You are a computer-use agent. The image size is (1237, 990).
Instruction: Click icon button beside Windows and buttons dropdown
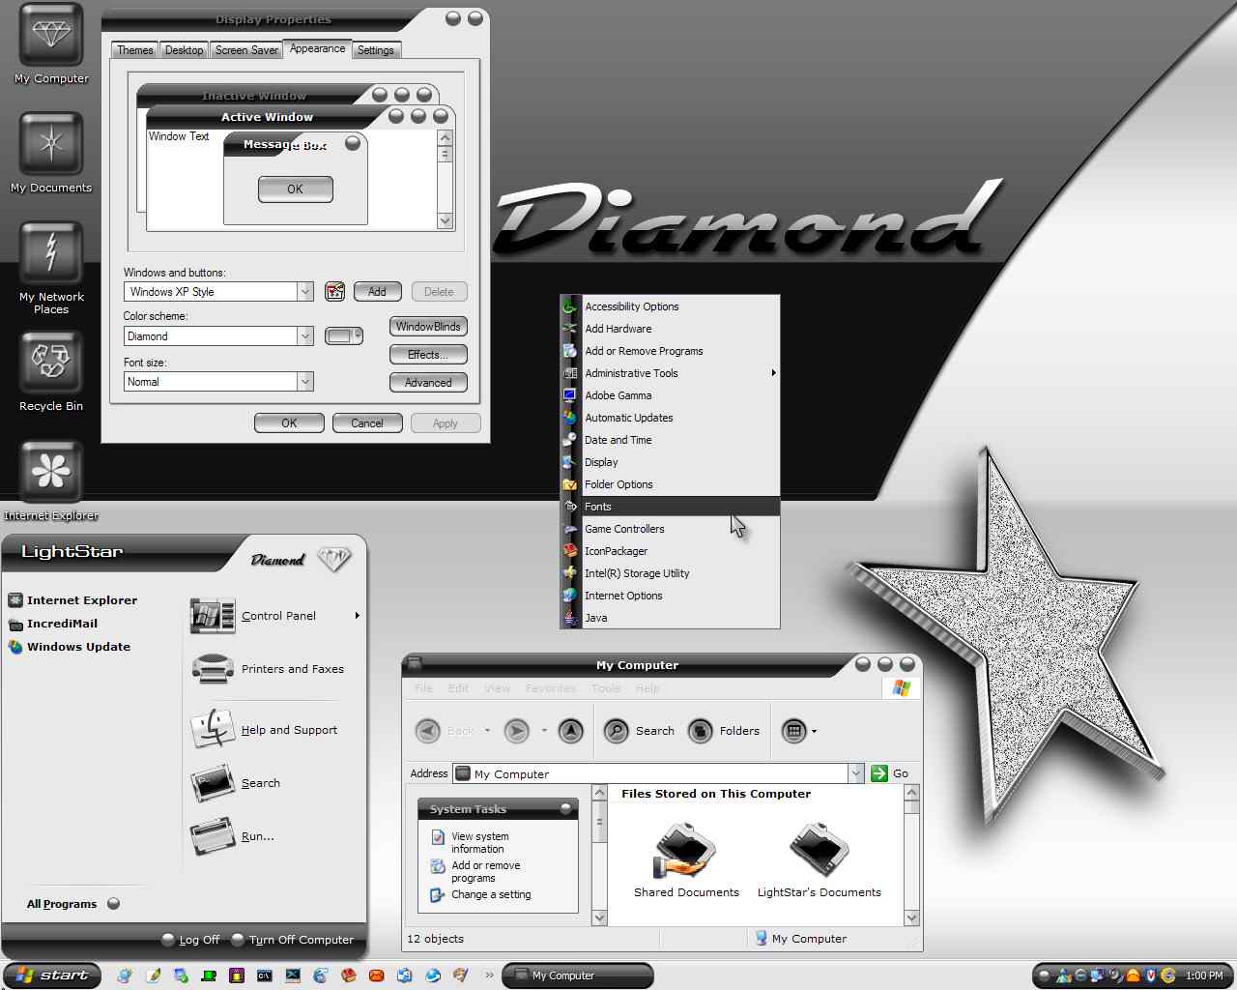click(x=334, y=291)
